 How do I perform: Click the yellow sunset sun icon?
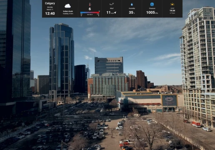pos(172,4)
